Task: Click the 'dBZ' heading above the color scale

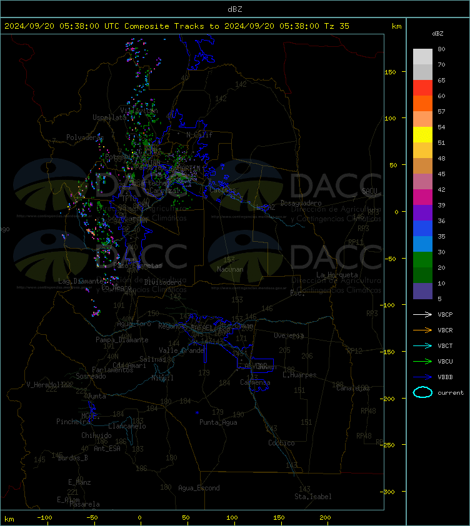Action: click(x=437, y=34)
